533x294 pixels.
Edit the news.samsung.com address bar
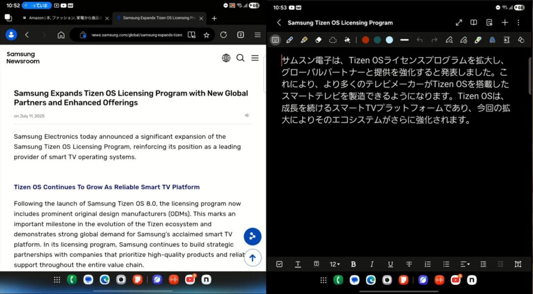pos(137,35)
